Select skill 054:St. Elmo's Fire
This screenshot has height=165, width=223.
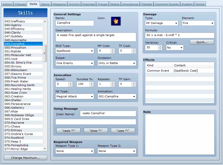[x=23, y=63]
